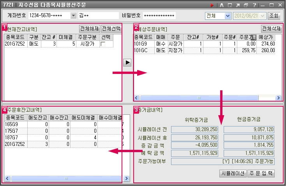Open the 전체 filter dropdown
Viewport: 286px width, 186px height.
coord(228,16)
